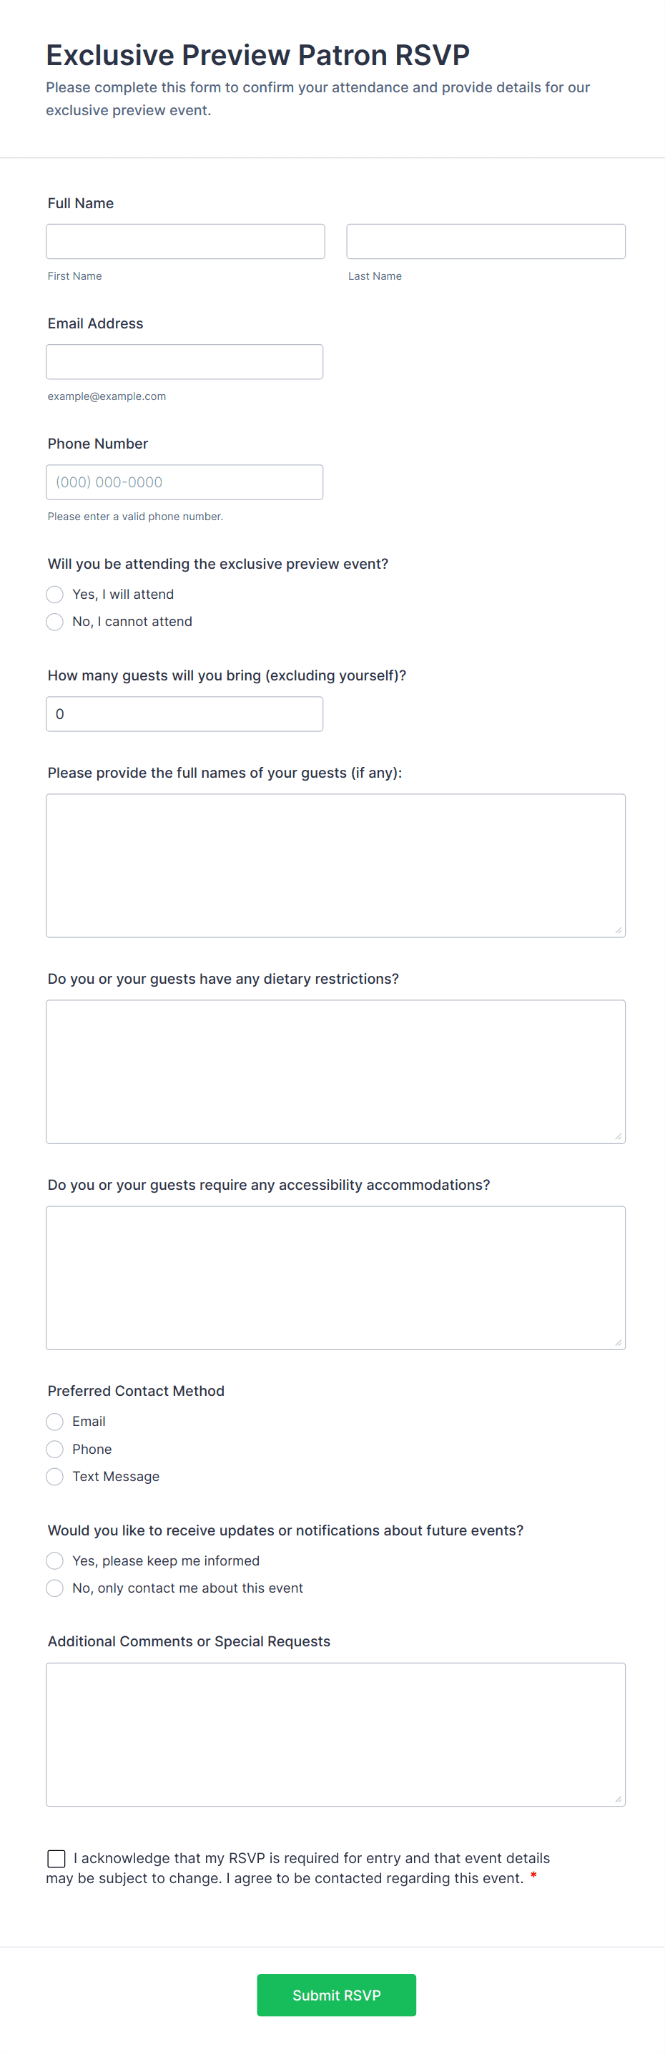Image resolution: width=665 pixels, height=2052 pixels.
Task: Click the accessibility accommodations text area
Action: click(x=335, y=1277)
